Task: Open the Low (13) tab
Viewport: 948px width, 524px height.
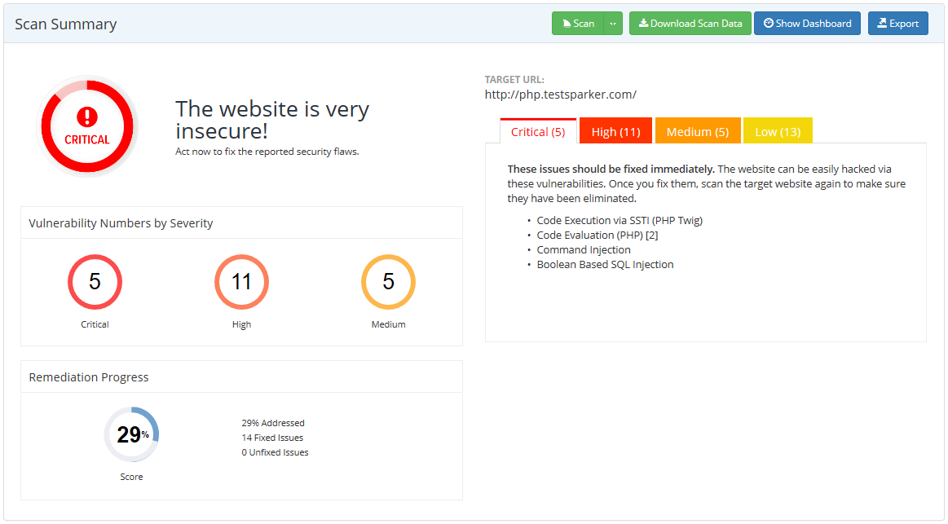Action: (x=777, y=132)
